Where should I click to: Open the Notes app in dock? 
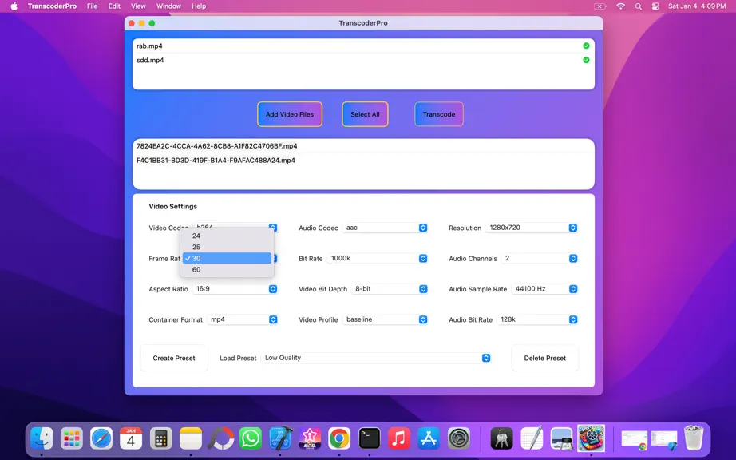(x=191, y=439)
